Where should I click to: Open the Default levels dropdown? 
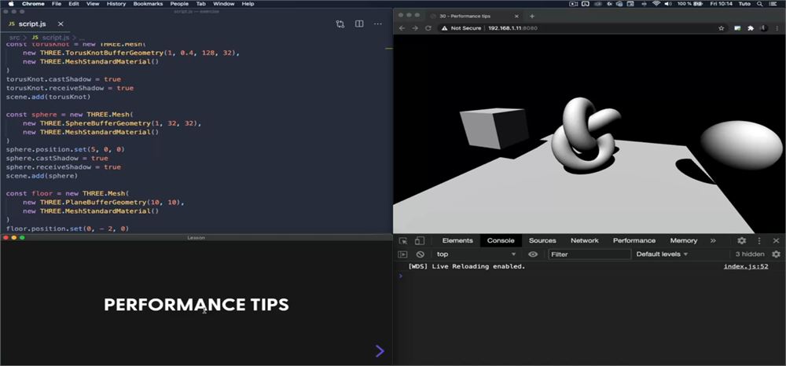click(x=662, y=254)
